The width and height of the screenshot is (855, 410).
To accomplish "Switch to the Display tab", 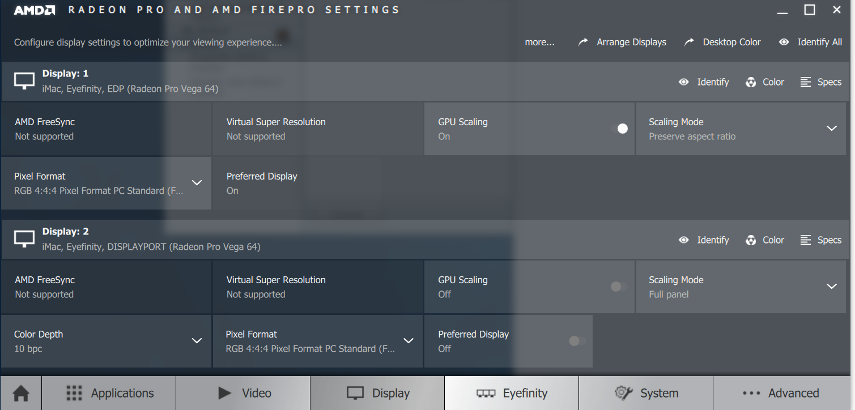I will 377,393.
